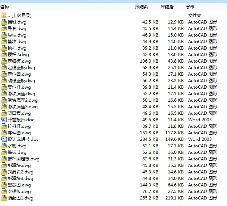227x206 pixels.
Task: Select the 顶杆.dwg file icon
Action: (4, 48)
